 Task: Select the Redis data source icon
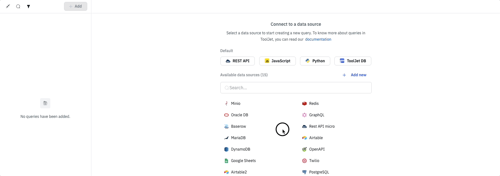pyautogui.click(x=304, y=104)
